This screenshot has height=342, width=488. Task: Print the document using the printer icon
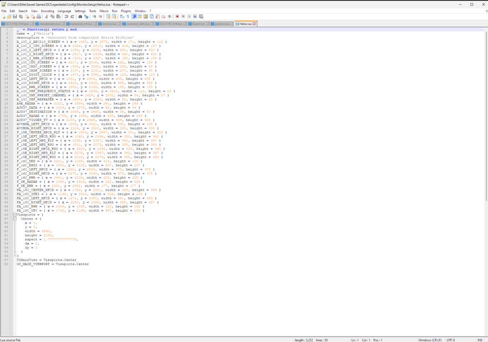pyautogui.click(x=39, y=17)
